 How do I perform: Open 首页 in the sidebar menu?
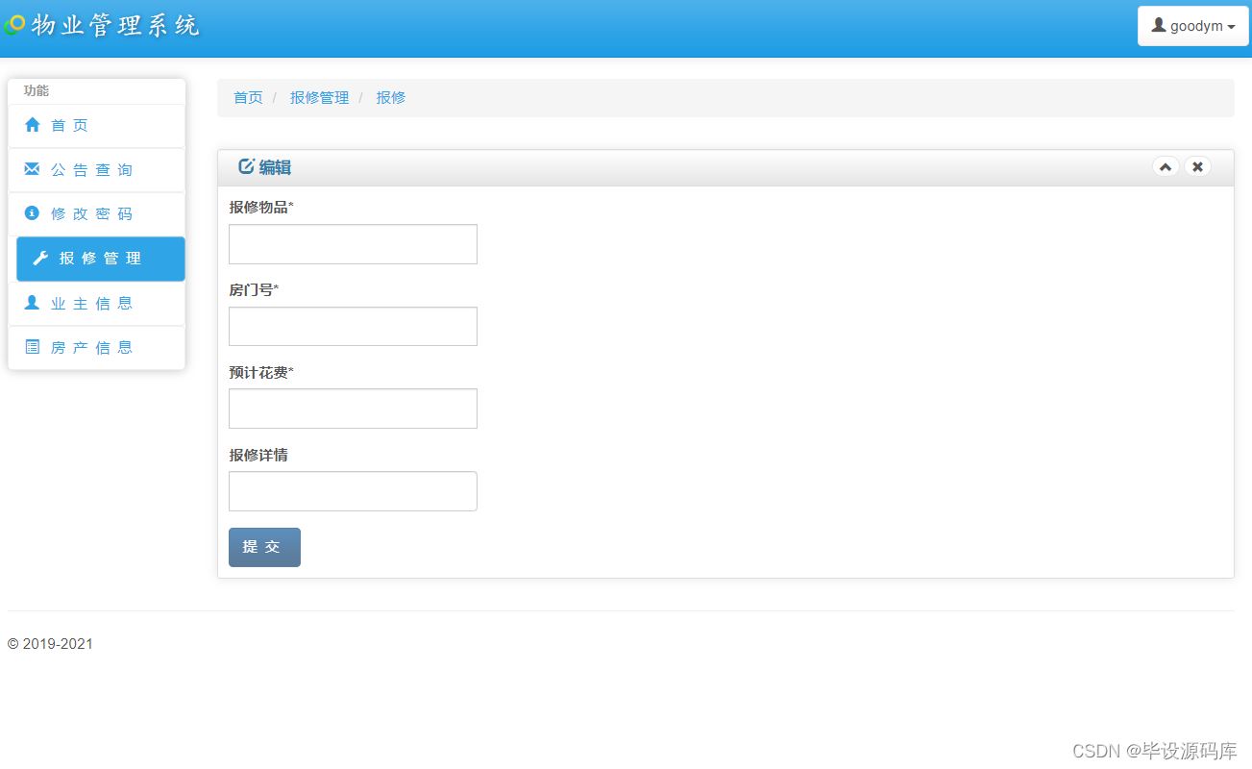pyautogui.click(x=96, y=126)
